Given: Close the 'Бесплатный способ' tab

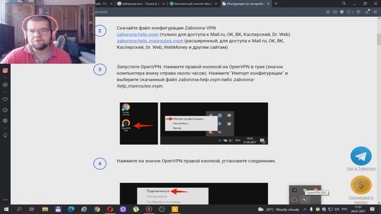Looking at the screenshot, I should [x=216, y=4].
